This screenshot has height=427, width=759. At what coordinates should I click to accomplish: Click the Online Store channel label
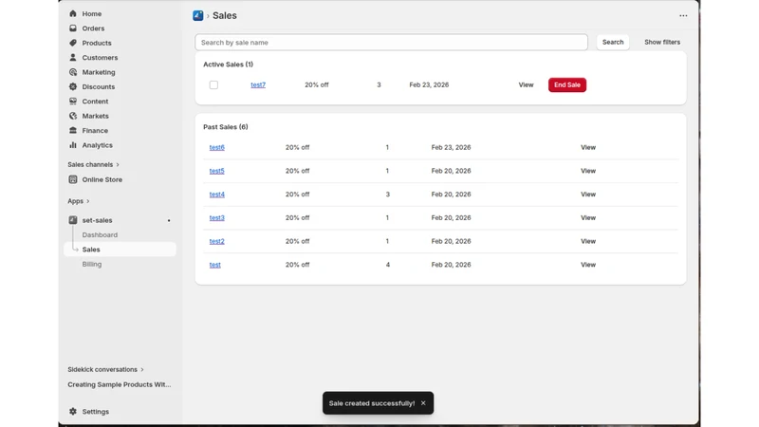coord(102,179)
